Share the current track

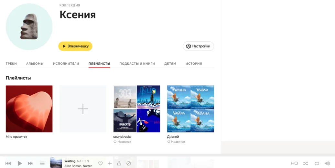click(119, 163)
